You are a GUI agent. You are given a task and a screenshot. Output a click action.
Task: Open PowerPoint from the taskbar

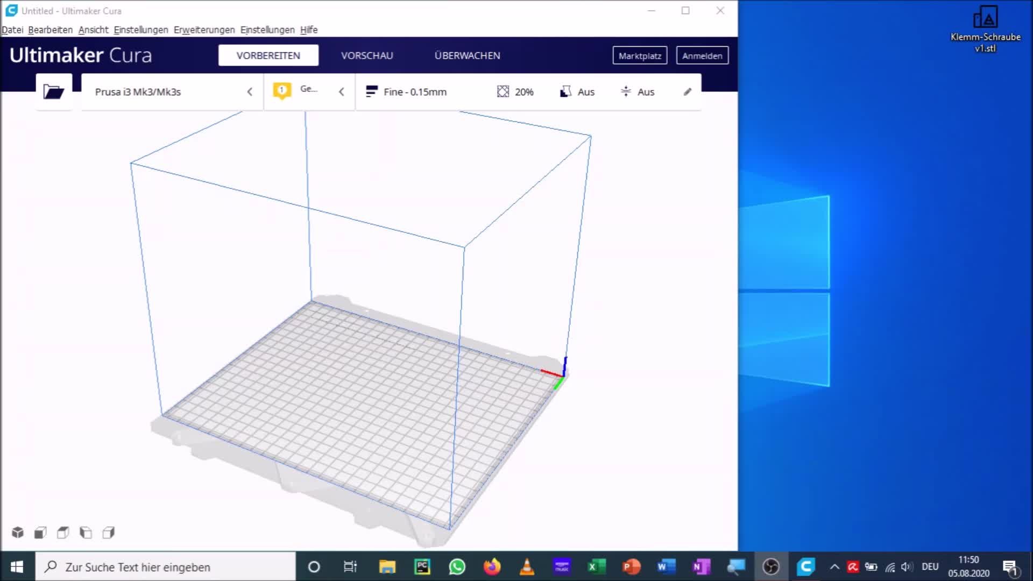632,567
